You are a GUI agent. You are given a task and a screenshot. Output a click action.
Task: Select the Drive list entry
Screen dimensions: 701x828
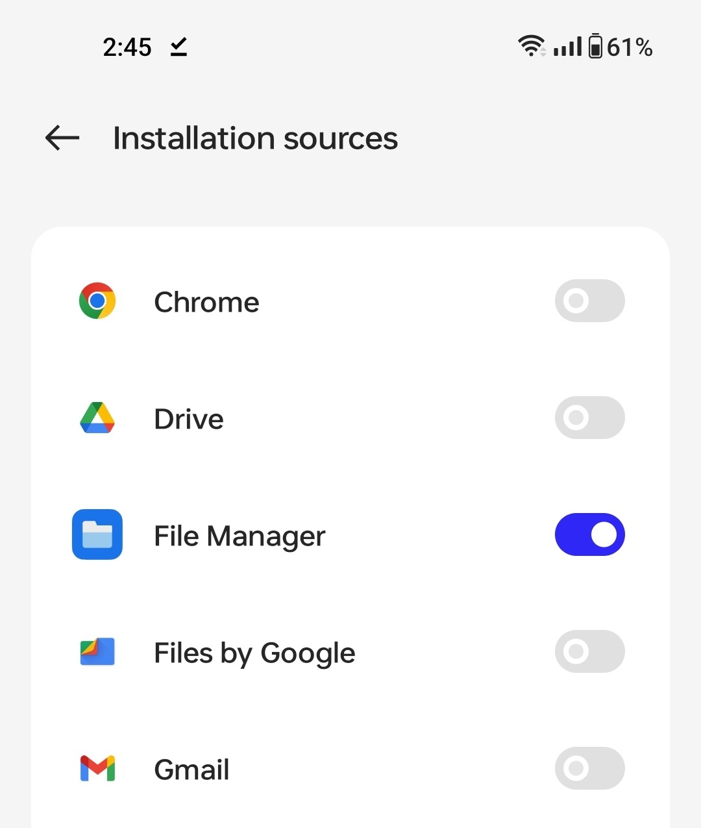pyautogui.click(x=188, y=418)
